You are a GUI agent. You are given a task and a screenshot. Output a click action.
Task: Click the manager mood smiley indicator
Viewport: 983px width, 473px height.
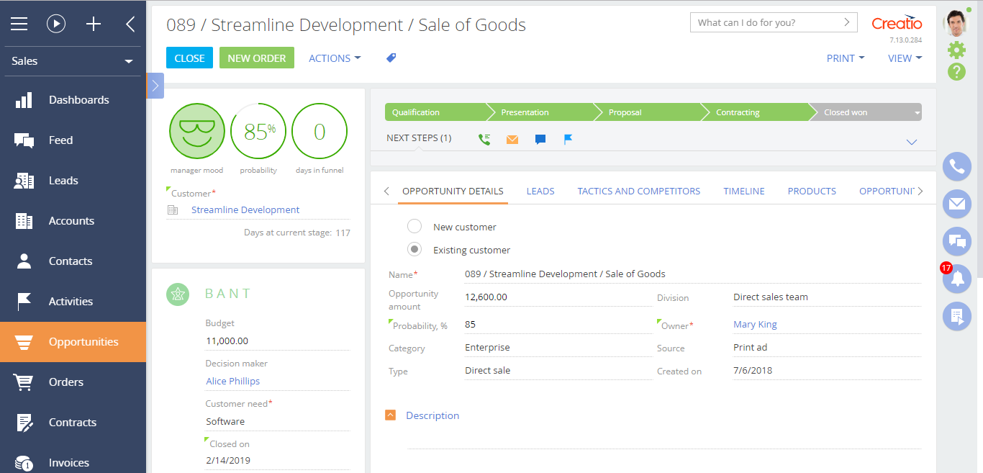[x=197, y=131]
